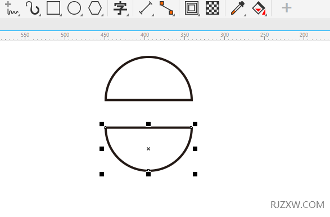Select the Artistic Media tool

pos(33,8)
